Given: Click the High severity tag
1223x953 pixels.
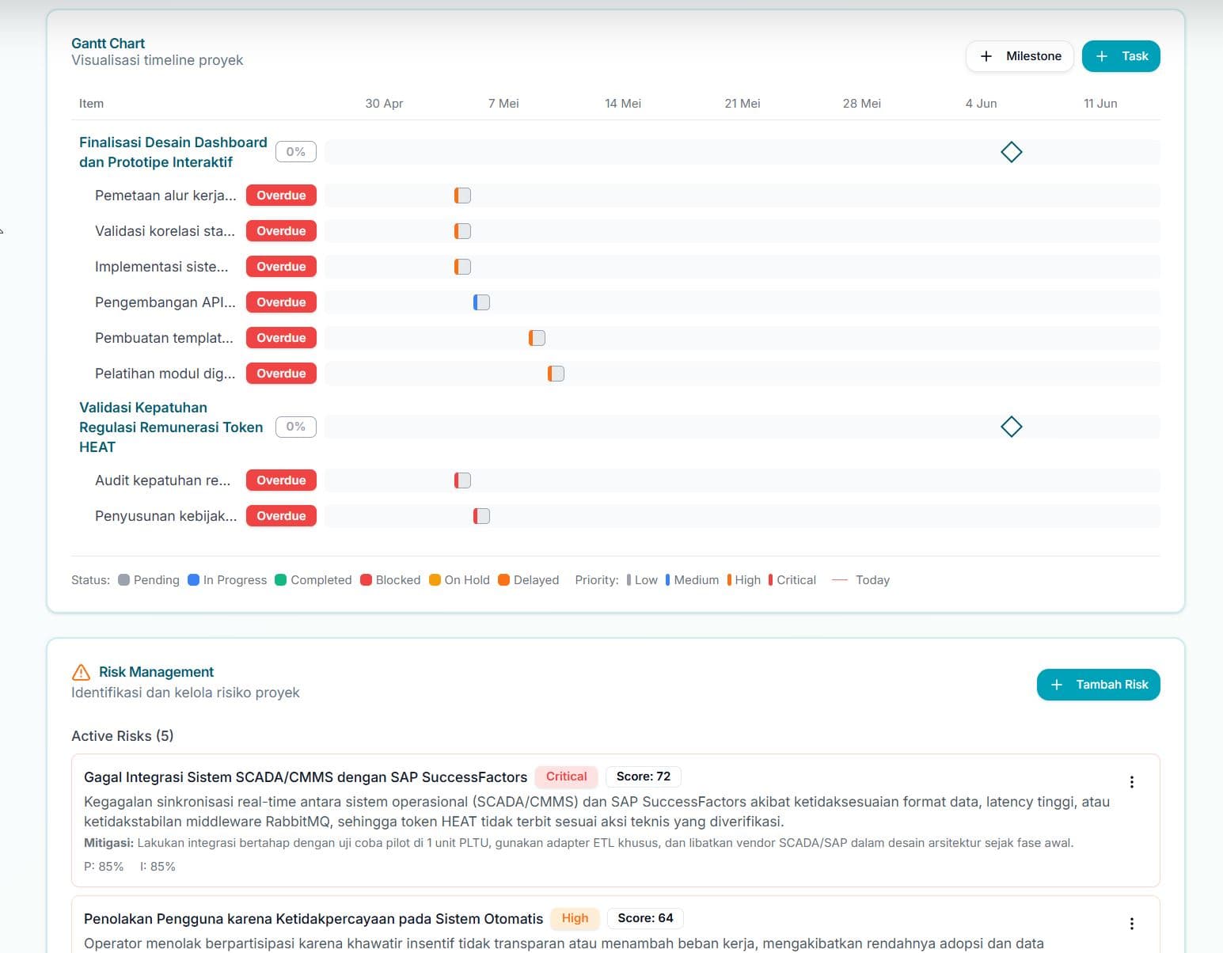Looking at the screenshot, I should [575, 918].
